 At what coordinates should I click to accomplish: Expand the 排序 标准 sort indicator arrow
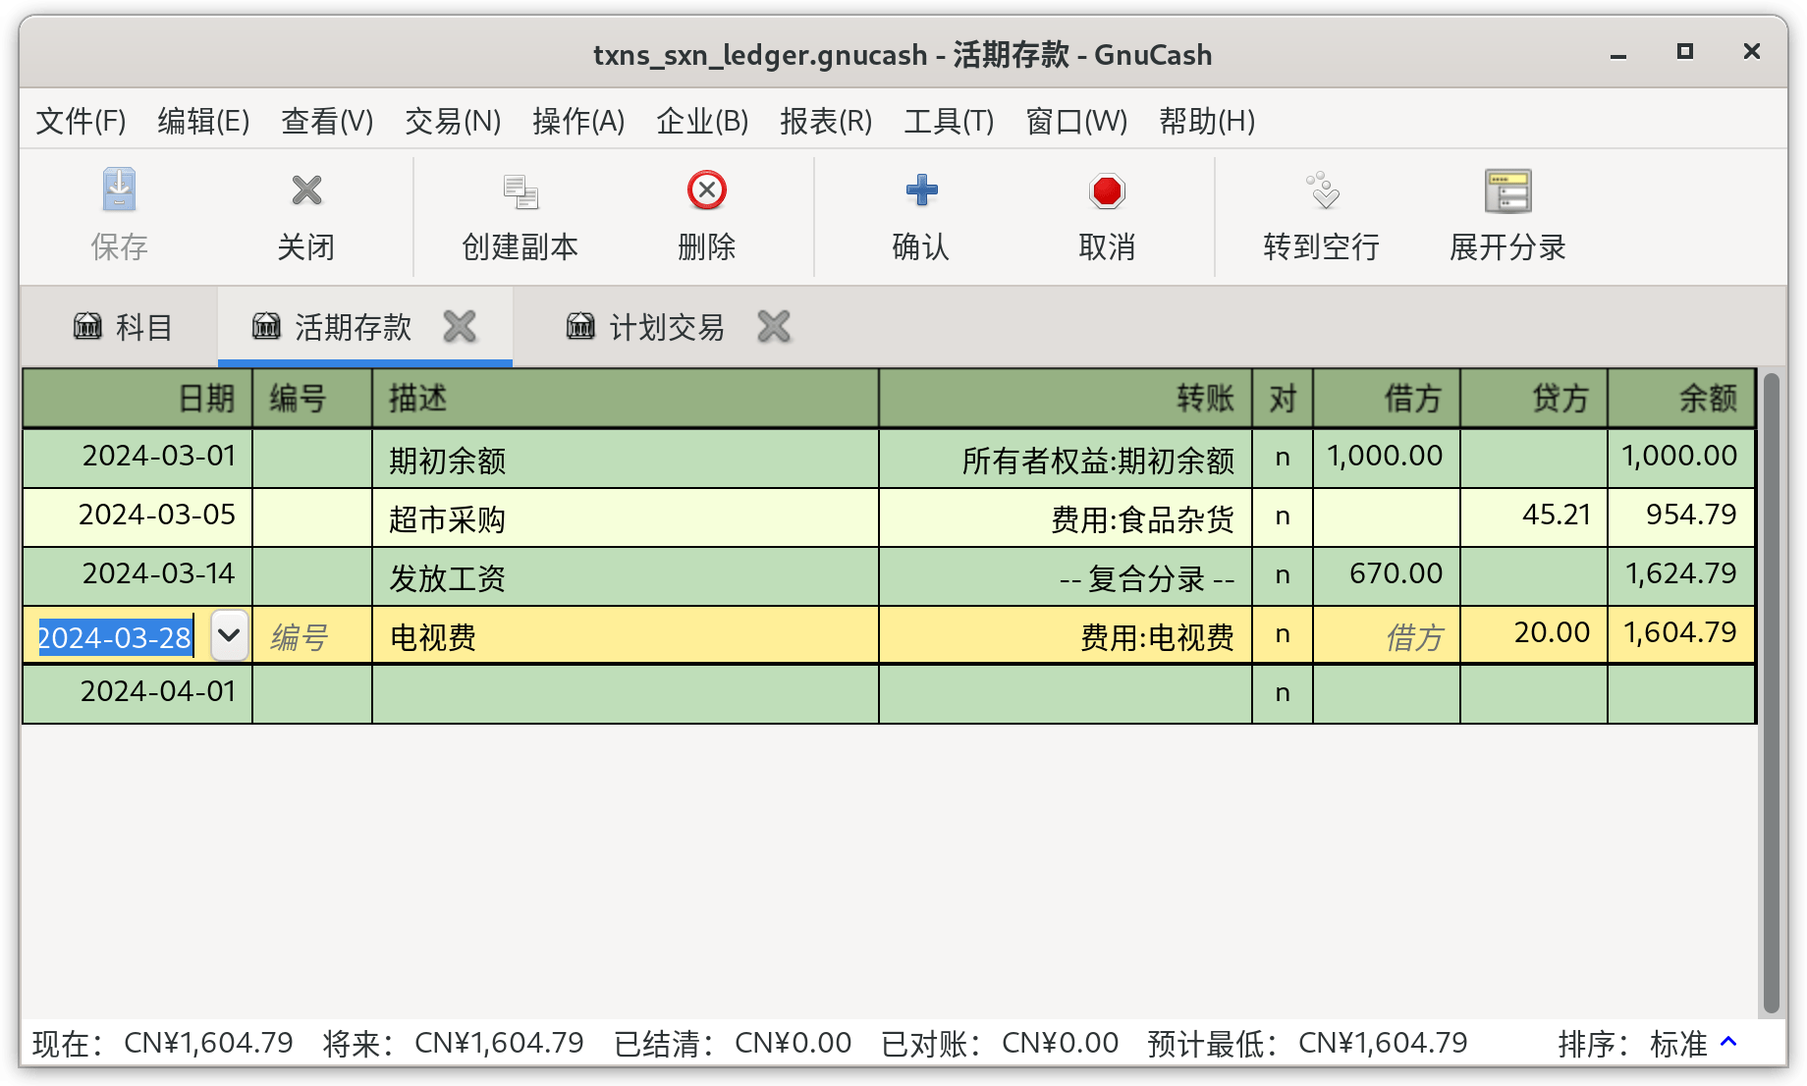click(x=1729, y=1042)
